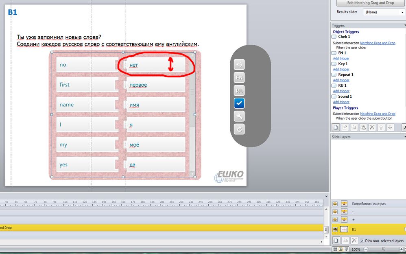Click the B1 slide title text
Image resolution: width=406 pixels, height=254 pixels.
tap(13, 12)
